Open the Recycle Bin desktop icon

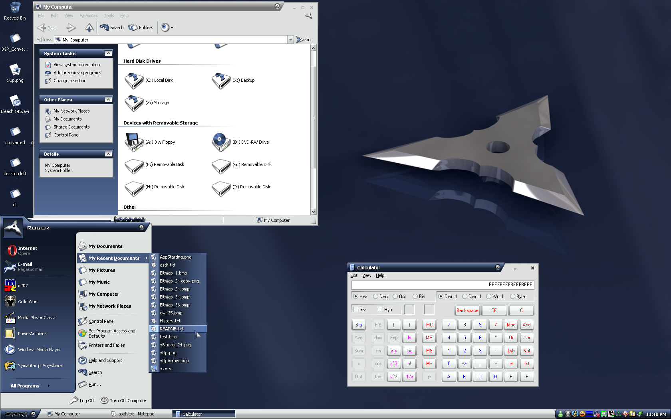click(x=15, y=9)
